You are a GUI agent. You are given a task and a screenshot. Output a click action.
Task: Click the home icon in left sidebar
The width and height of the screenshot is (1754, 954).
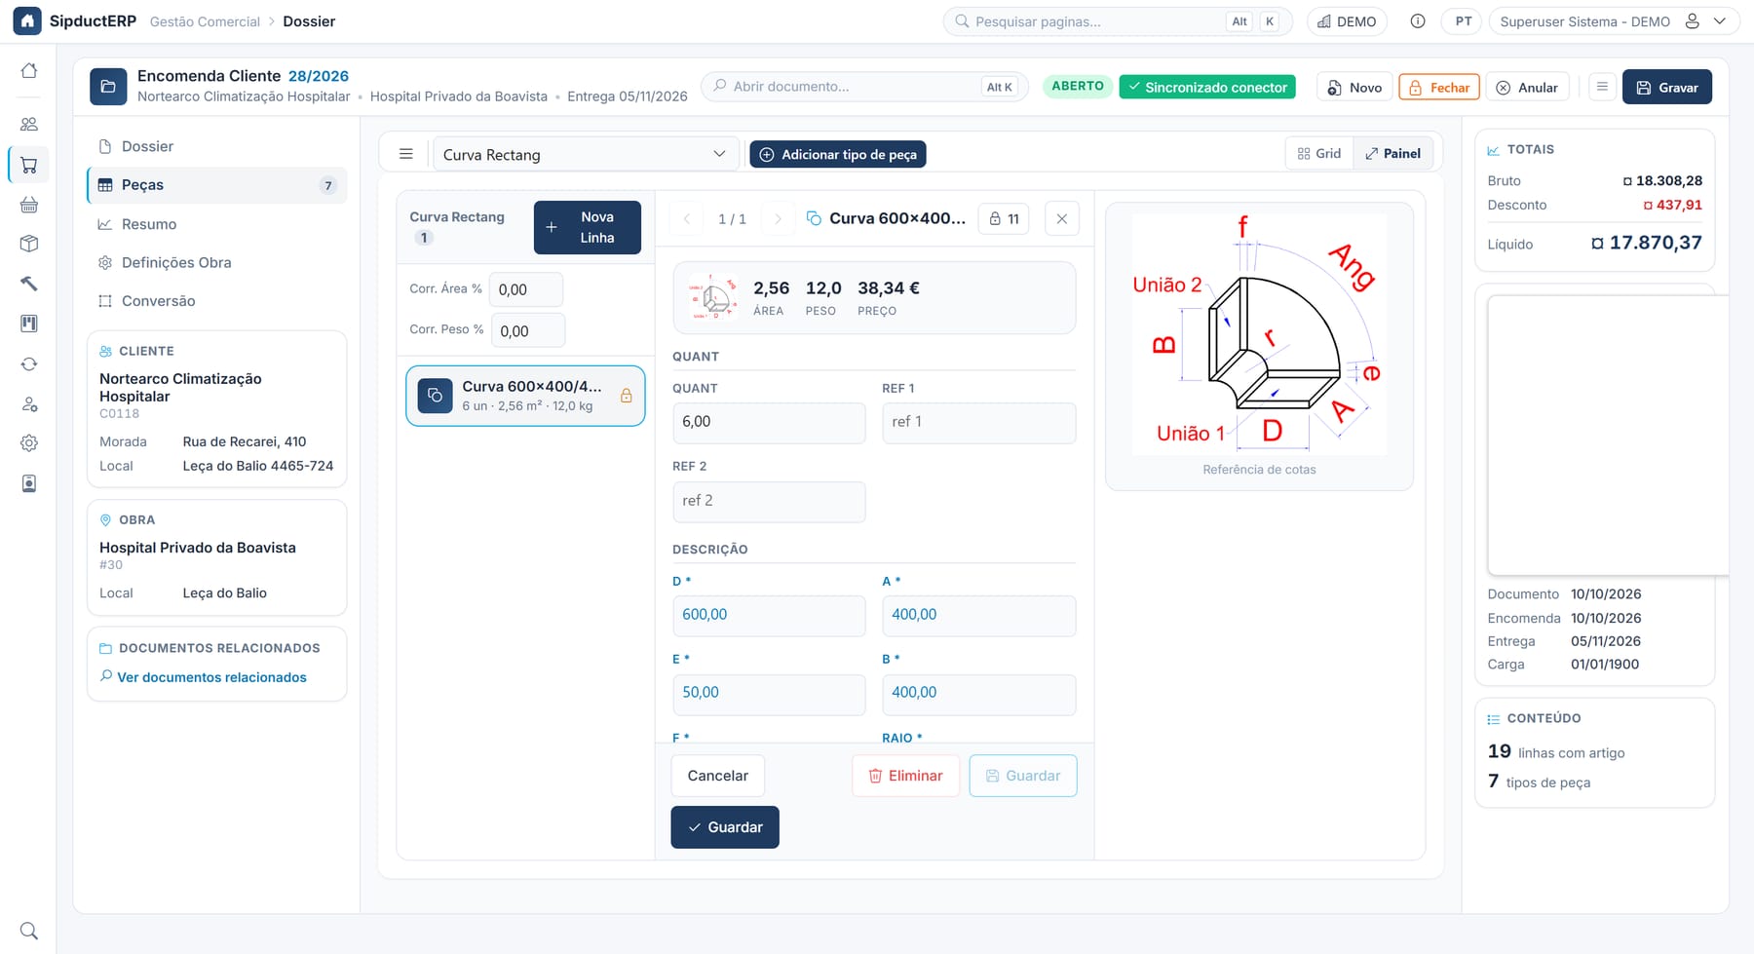[29, 71]
